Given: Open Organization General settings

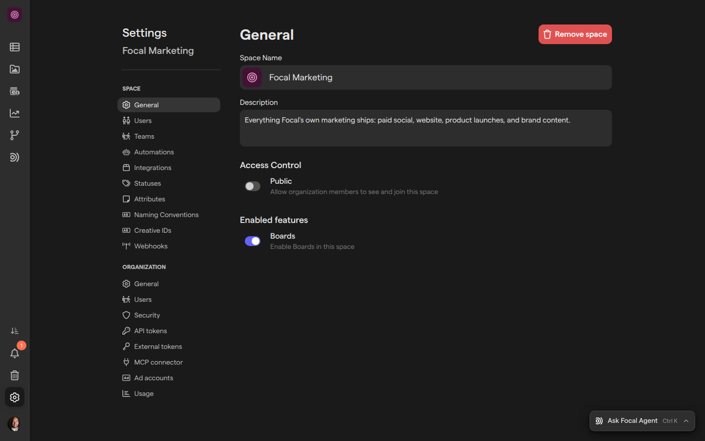Looking at the screenshot, I should [169, 284].
